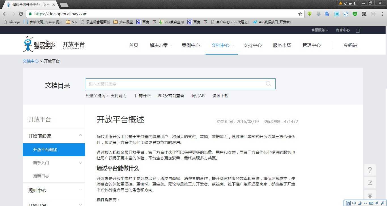The height and width of the screenshot is (206, 387).
Task: Open 商家中心 link in top bar
Action: pyautogui.click(x=343, y=30)
